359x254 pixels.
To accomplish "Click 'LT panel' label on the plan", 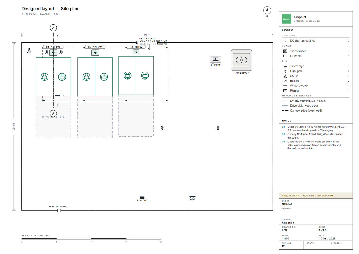I will (215, 65).
